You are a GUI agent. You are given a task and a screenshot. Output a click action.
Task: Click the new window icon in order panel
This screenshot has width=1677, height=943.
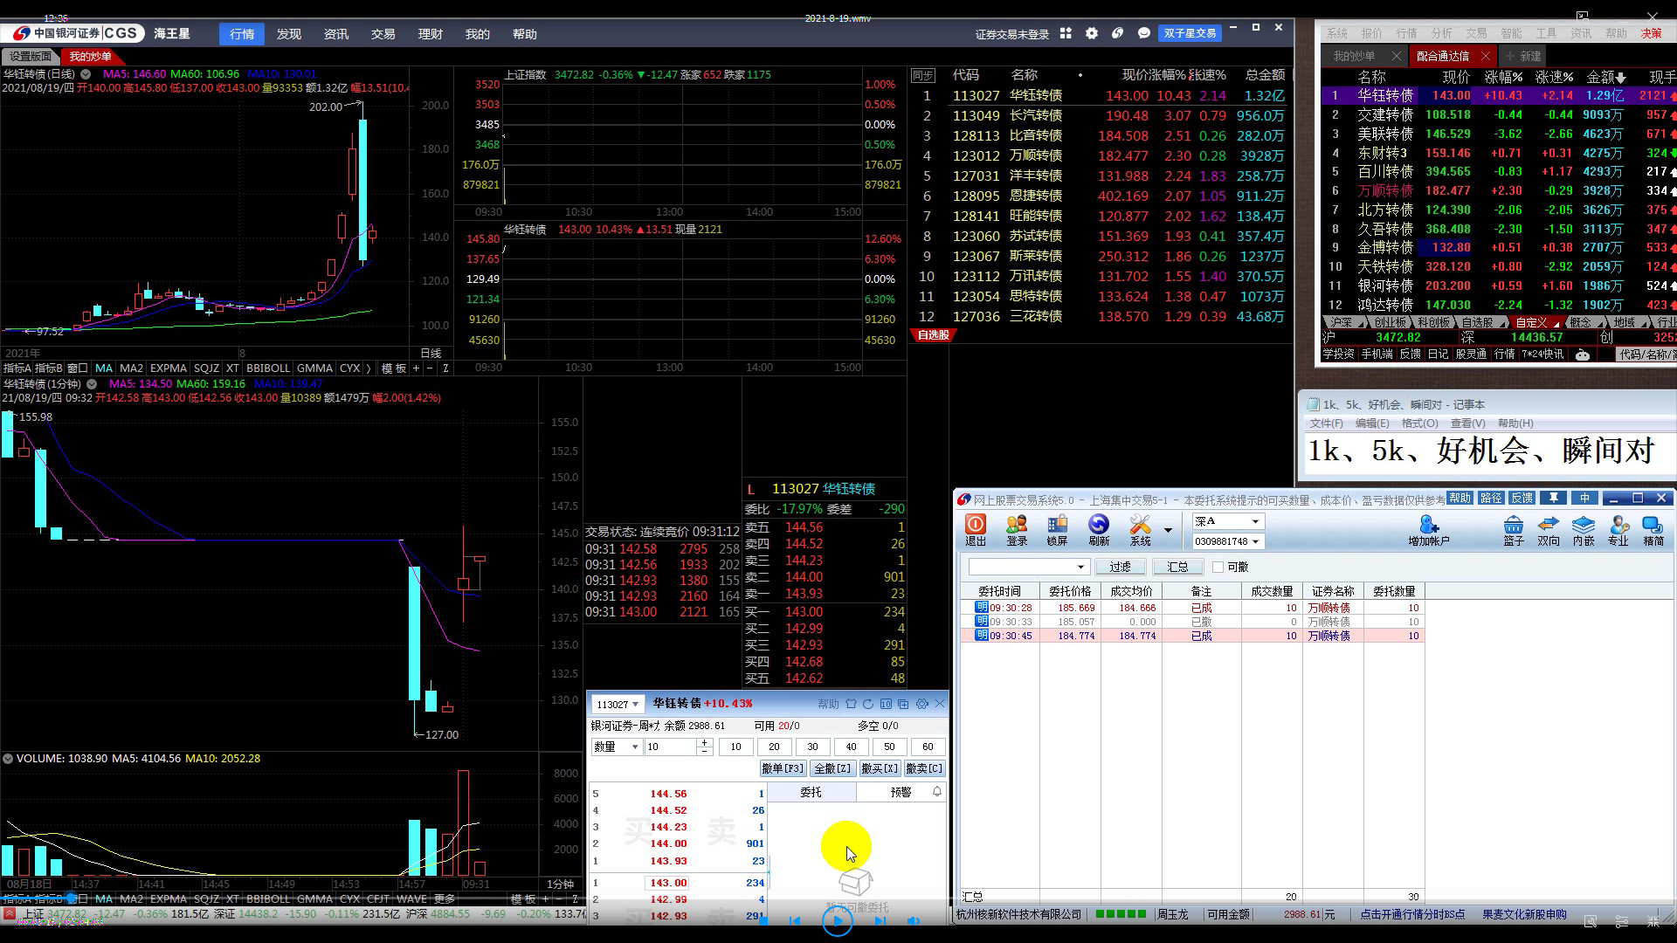(903, 704)
